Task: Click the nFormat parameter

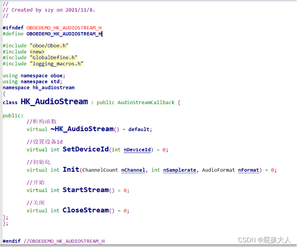Action: (x=249, y=170)
